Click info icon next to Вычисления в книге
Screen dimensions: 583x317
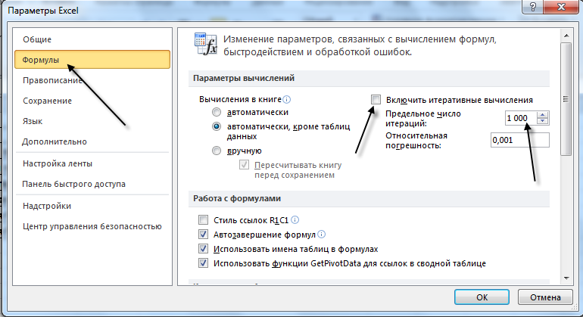coord(287,99)
